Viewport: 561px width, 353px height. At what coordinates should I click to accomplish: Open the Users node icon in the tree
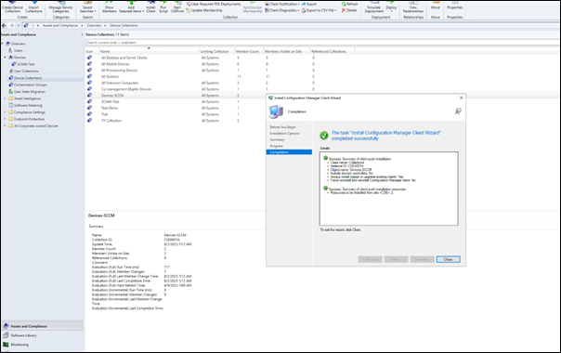click(10, 50)
